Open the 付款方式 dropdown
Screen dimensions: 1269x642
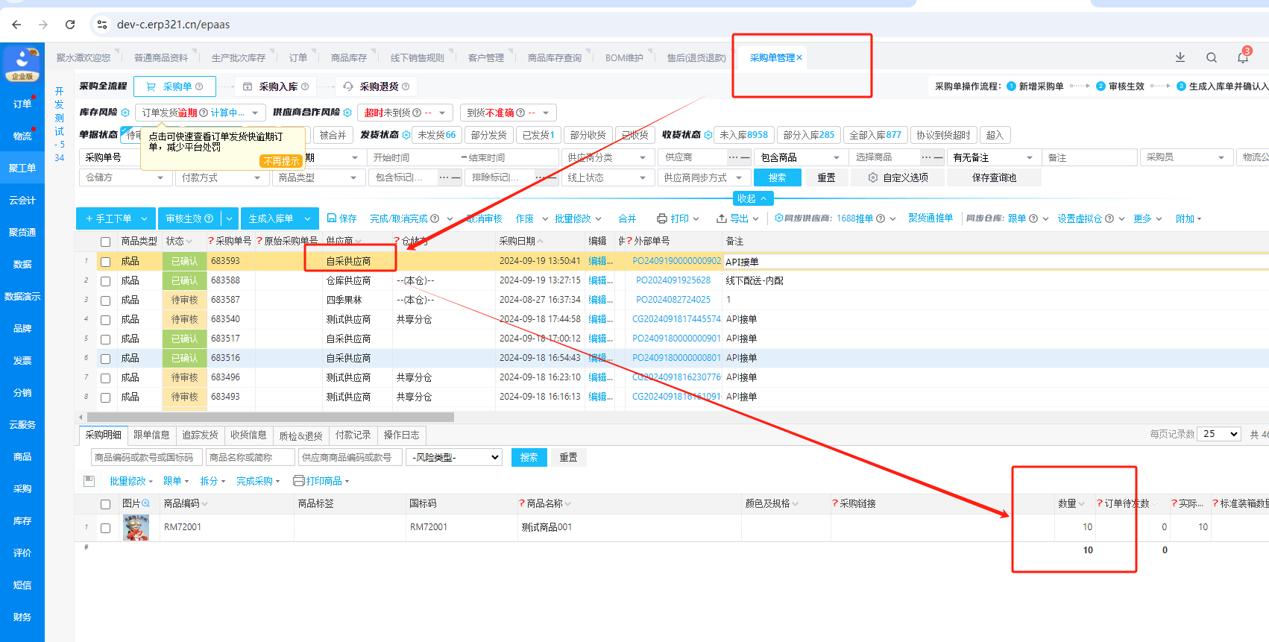[221, 177]
